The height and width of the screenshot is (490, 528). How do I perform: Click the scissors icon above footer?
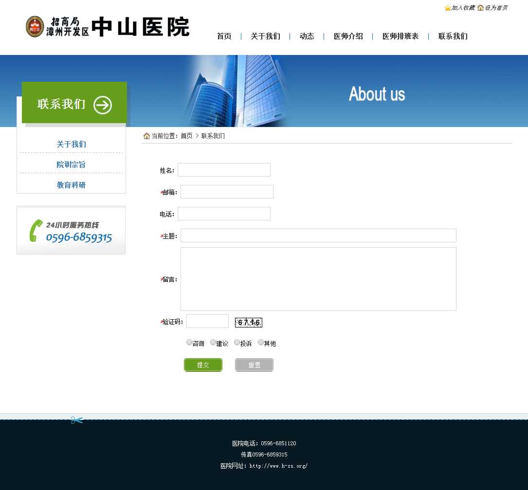pyautogui.click(x=76, y=420)
